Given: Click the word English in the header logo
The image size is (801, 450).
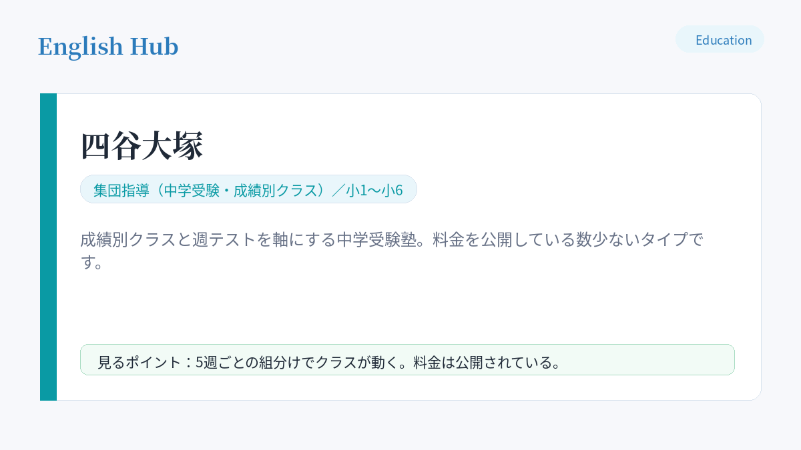Looking at the screenshot, I should coord(81,47).
